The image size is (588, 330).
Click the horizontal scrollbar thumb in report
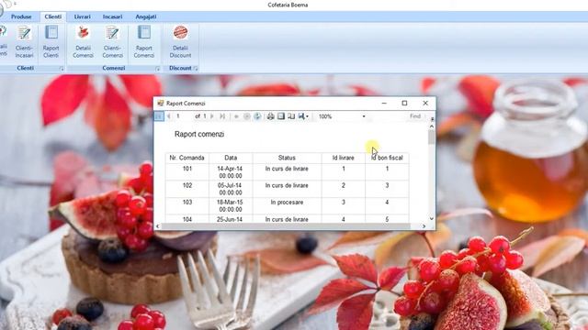coord(286,226)
